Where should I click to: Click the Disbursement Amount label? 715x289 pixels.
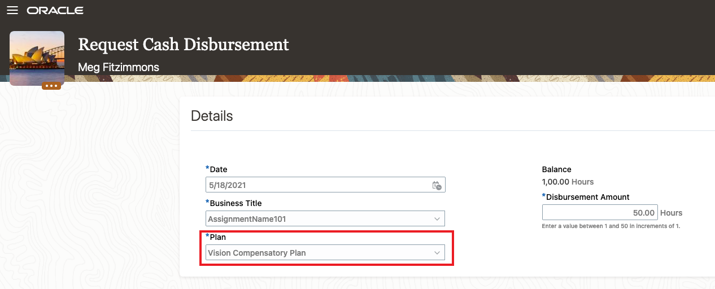587,197
